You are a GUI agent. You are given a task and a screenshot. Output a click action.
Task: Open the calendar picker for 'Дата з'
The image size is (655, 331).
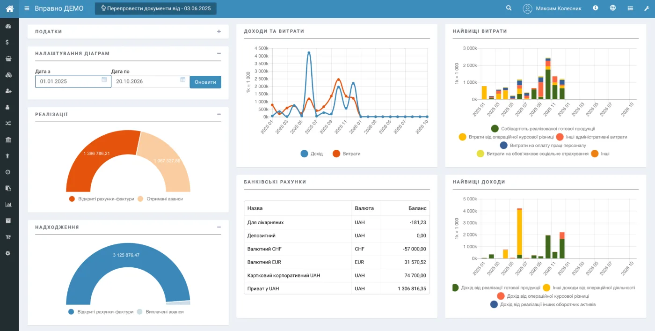coord(104,80)
